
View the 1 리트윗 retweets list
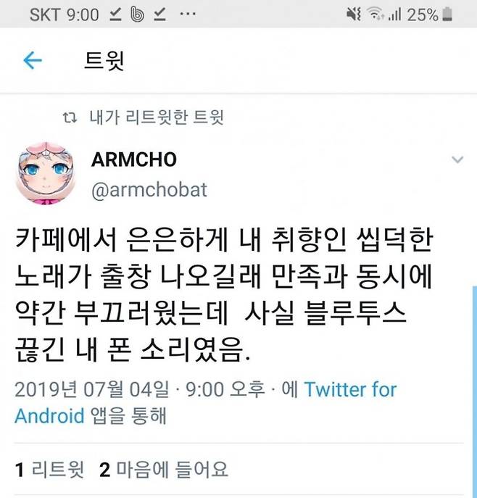tap(50, 470)
